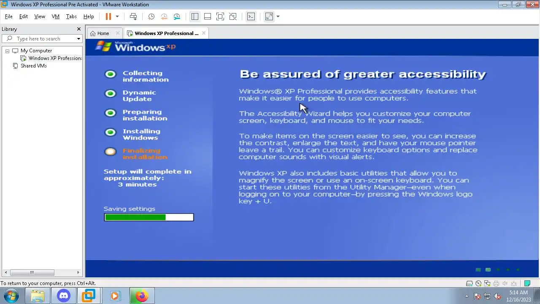
Task: Open Firefox from the taskbar
Action: pyautogui.click(x=141, y=296)
